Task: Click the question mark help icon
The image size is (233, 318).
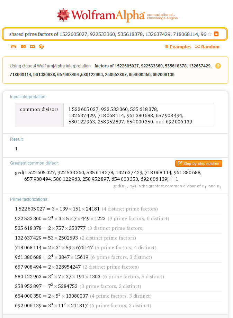Action: (218, 66)
